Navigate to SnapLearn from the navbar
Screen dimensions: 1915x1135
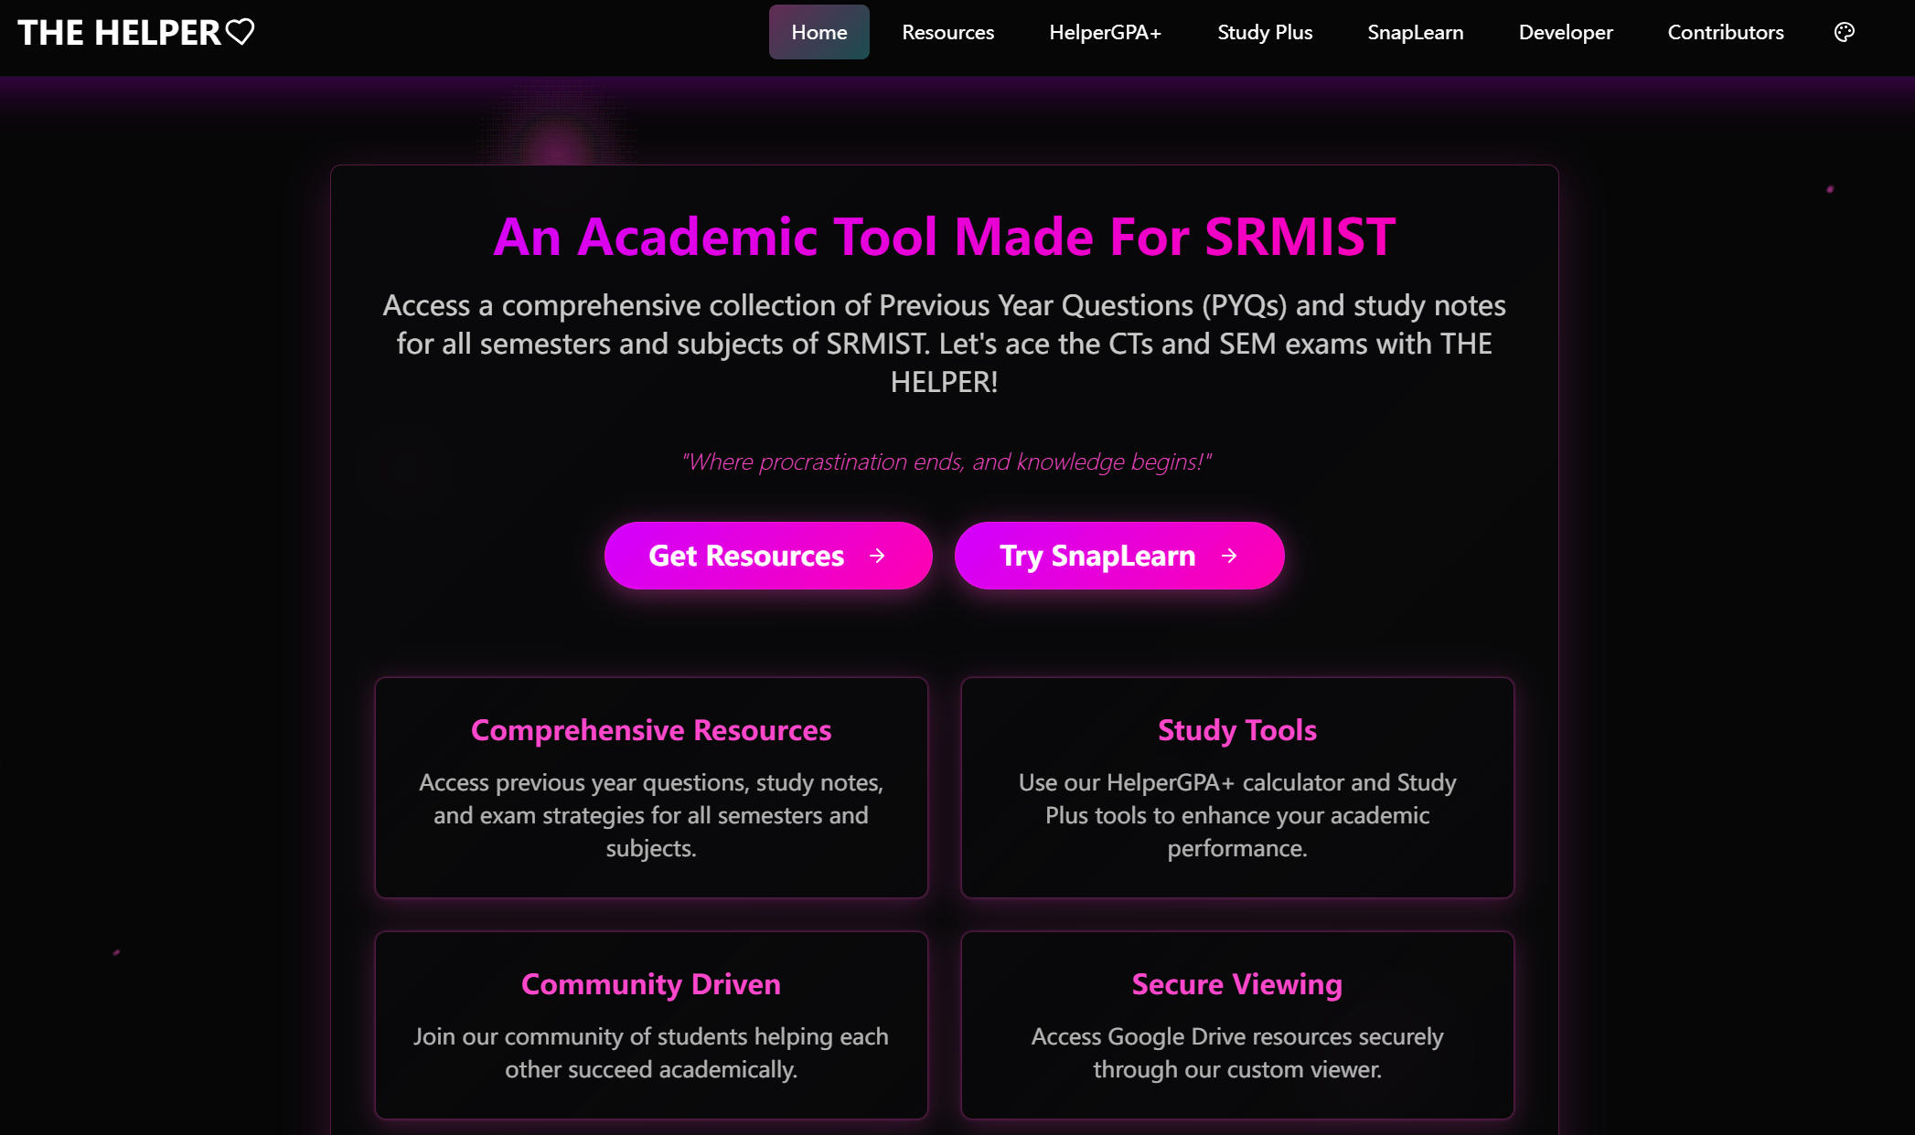pos(1415,32)
